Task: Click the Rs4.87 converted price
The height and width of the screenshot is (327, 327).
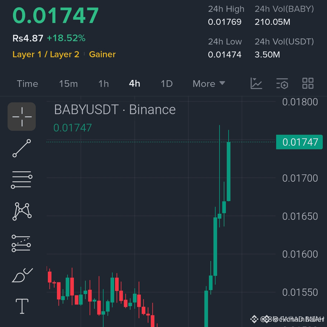Action: pyautogui.click(x=28, y=38)
